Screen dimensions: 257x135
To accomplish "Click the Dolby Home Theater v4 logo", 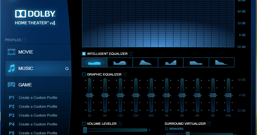I will (x=35, y=17).
